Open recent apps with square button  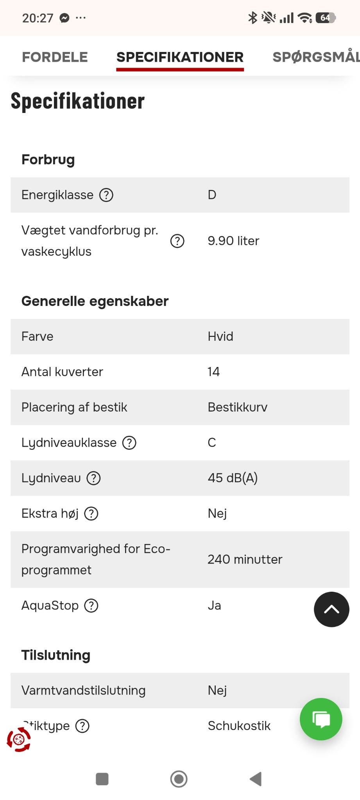(102, 779)
